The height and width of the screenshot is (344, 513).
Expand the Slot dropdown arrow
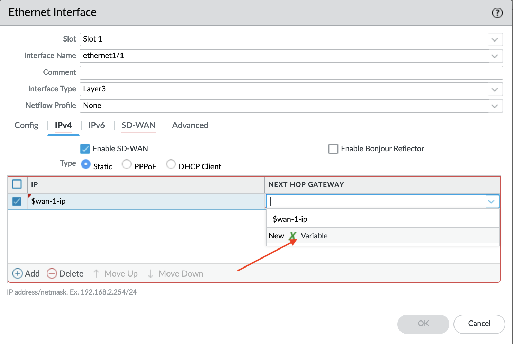tap(495, 39)
